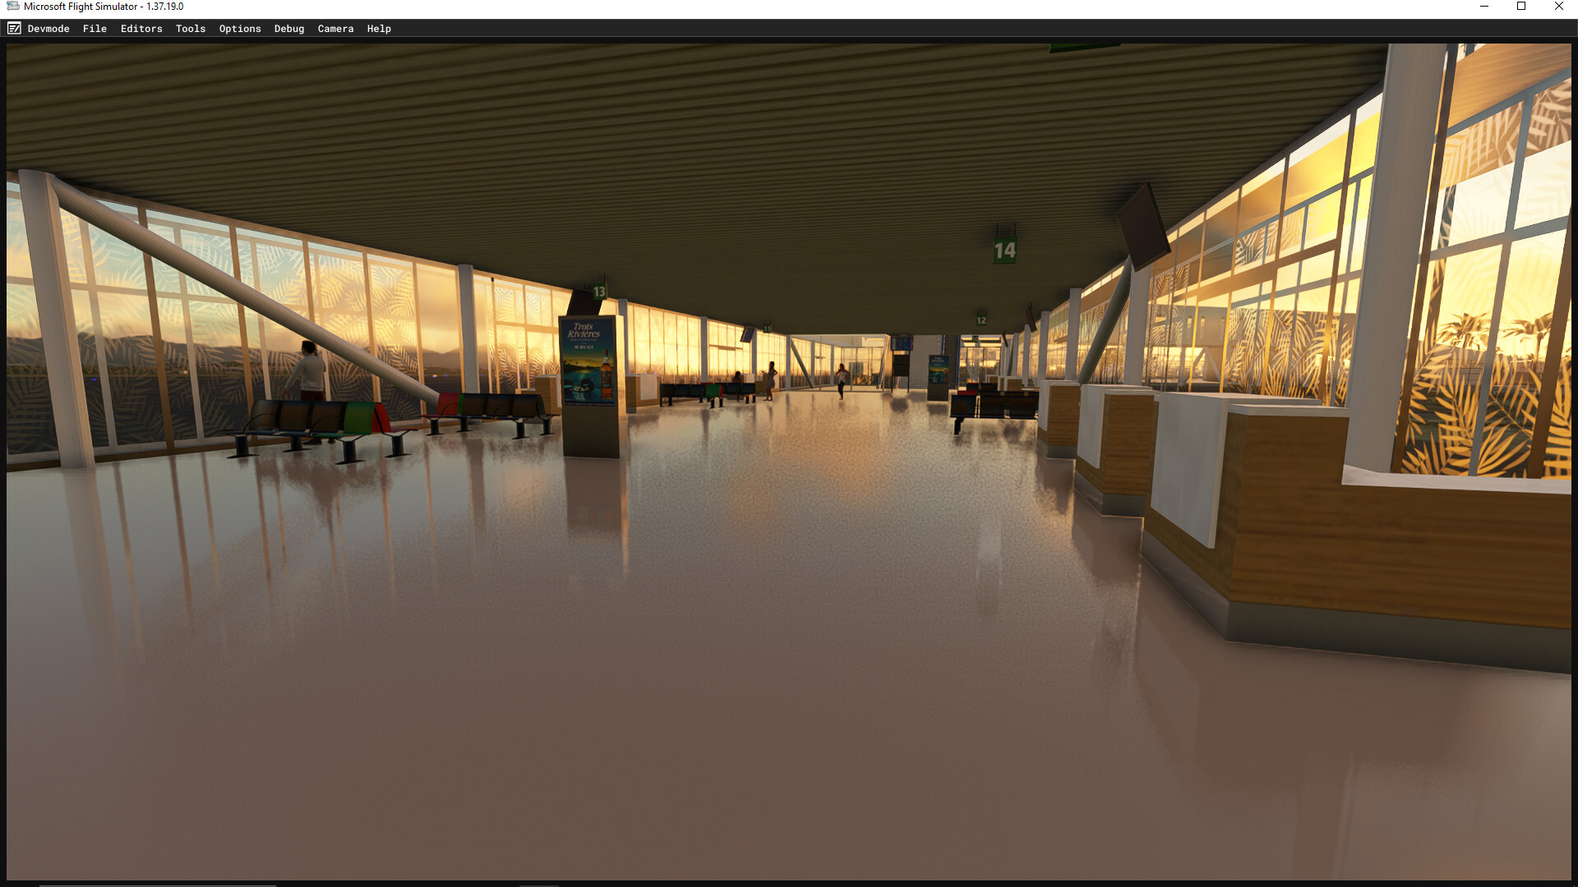This screenshot has width=1578, height=887.
Task: Expand the Options menu
Action: (x=239, y=29)
